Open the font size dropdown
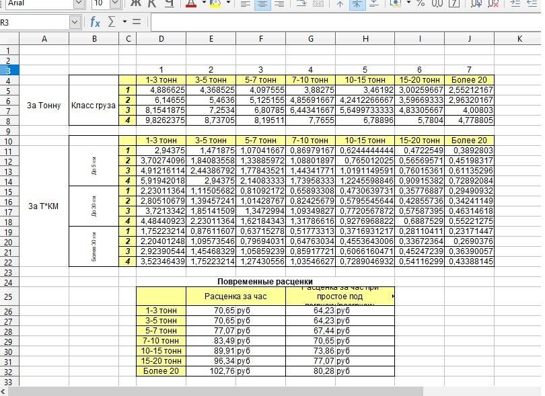 116,3
